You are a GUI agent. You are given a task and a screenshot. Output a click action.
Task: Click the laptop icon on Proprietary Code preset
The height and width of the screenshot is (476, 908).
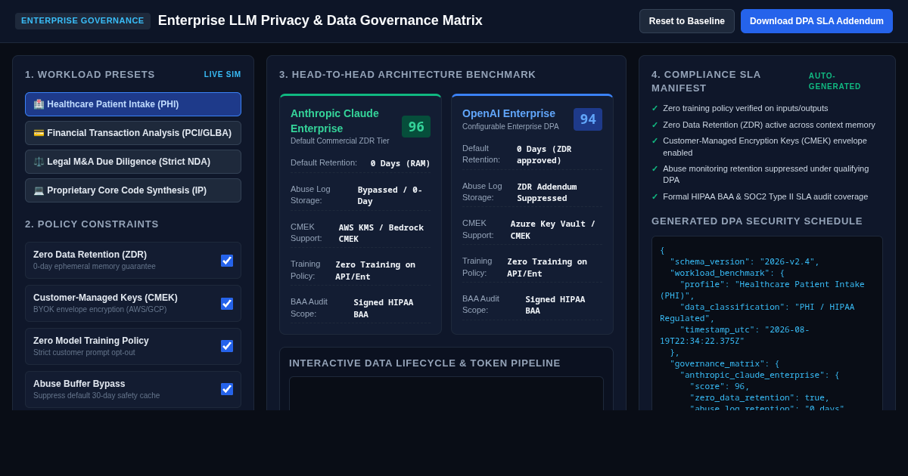point(39,190)
